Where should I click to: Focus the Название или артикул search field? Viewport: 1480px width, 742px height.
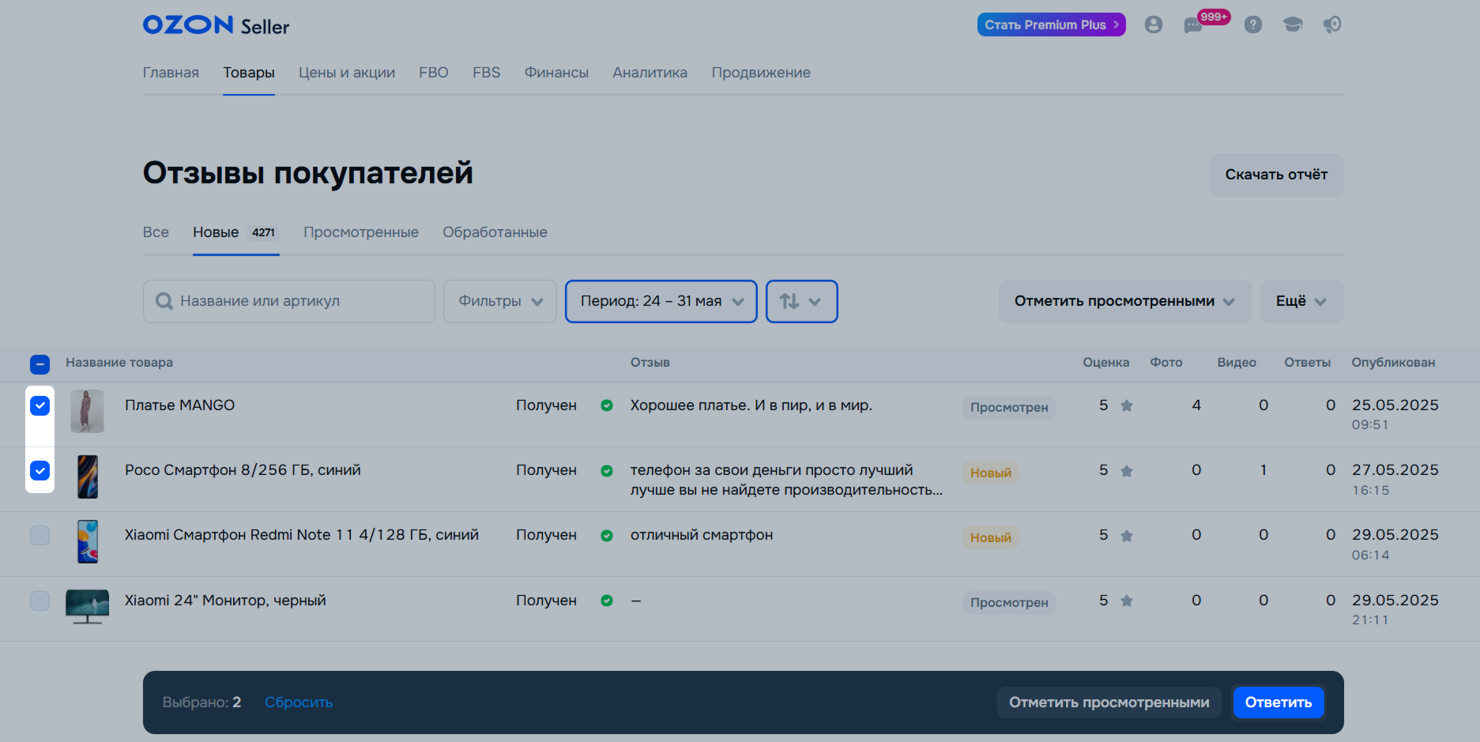pos(288,301)
